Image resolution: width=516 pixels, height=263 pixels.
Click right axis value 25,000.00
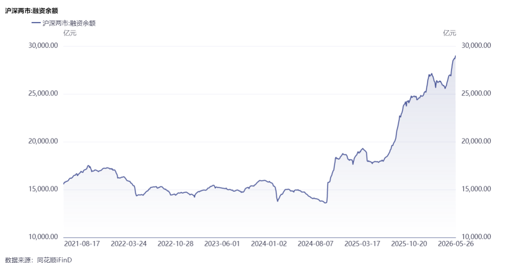point(476,93)
